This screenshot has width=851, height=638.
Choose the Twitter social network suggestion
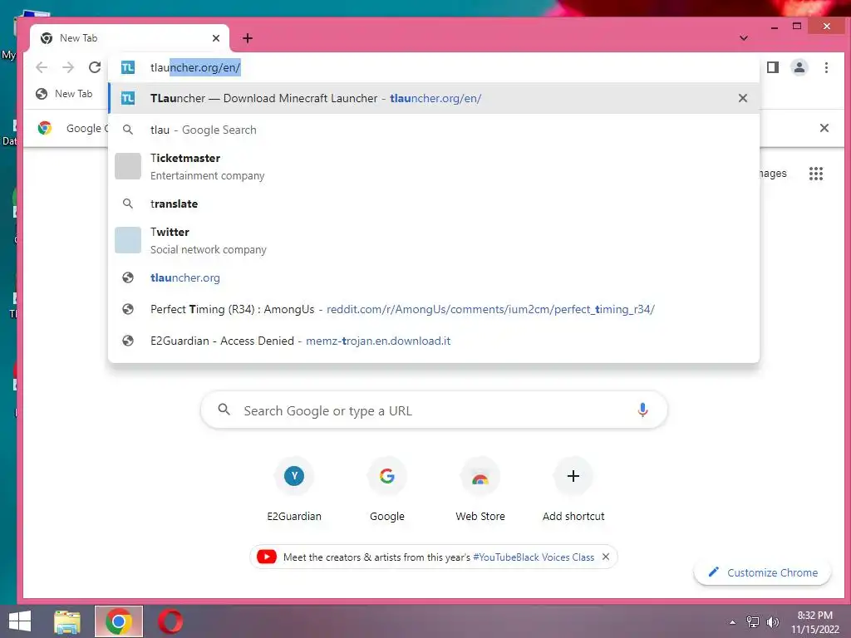(x=434, y=240)
